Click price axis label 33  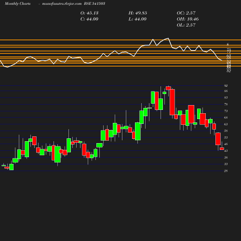coord(226,164)
